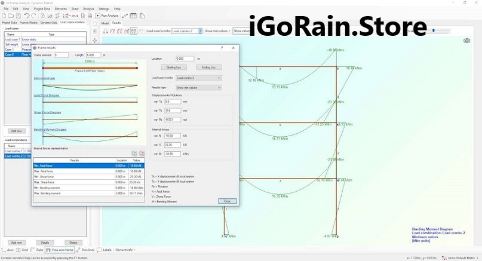Image resolution: width=482 pixels, height=261 pixels.
Task: Click the Save file icon
Action: click(19, 16)
